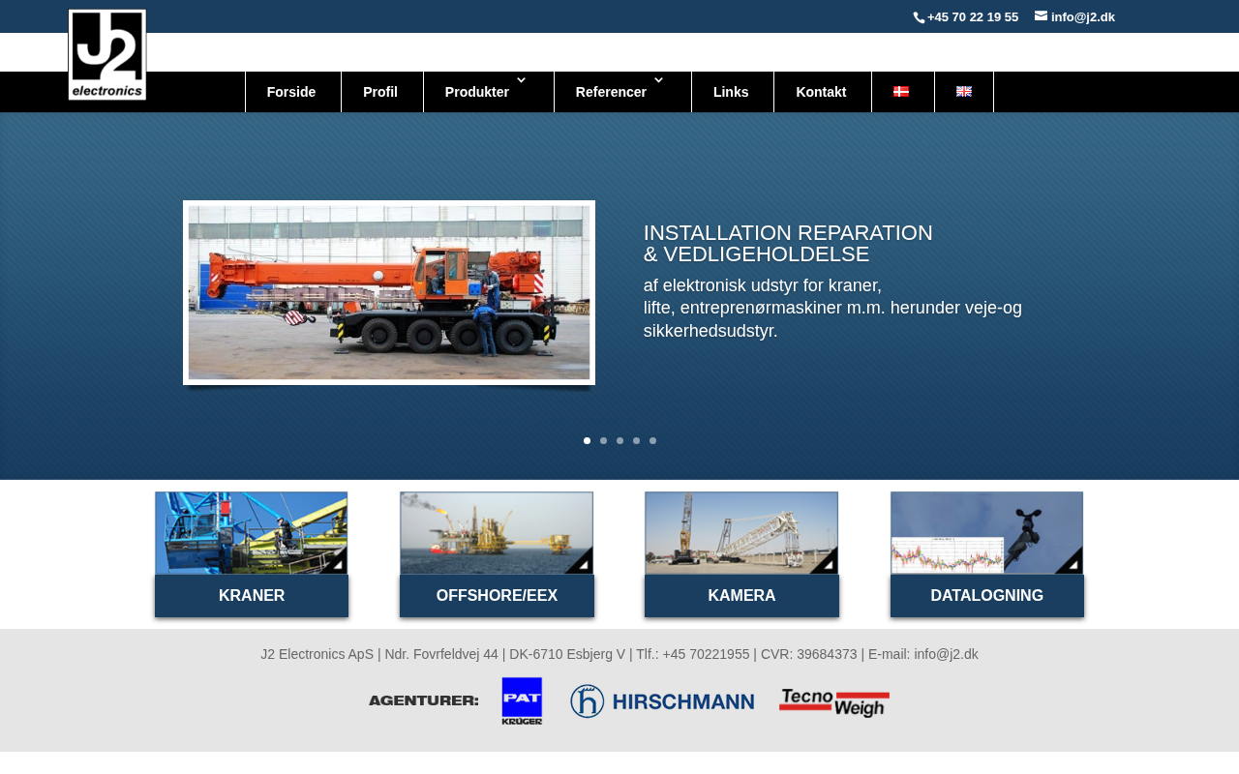Open the orange mobile crane slide image

[x=389, y=292]
